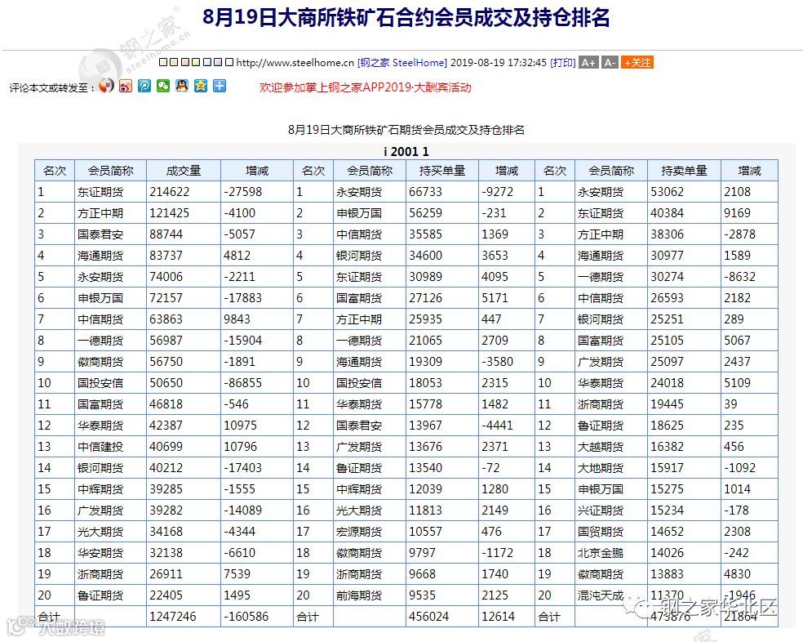Click long position value 56259
The width and height of the screenshot is (803, 642).
click(425, 213)
